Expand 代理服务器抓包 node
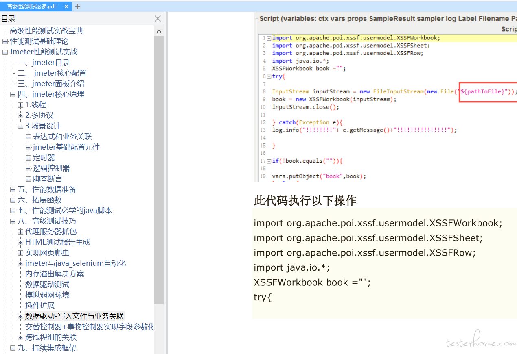This screenshot has height=354, width=517. pyautogui.click(x=20, y=232)
